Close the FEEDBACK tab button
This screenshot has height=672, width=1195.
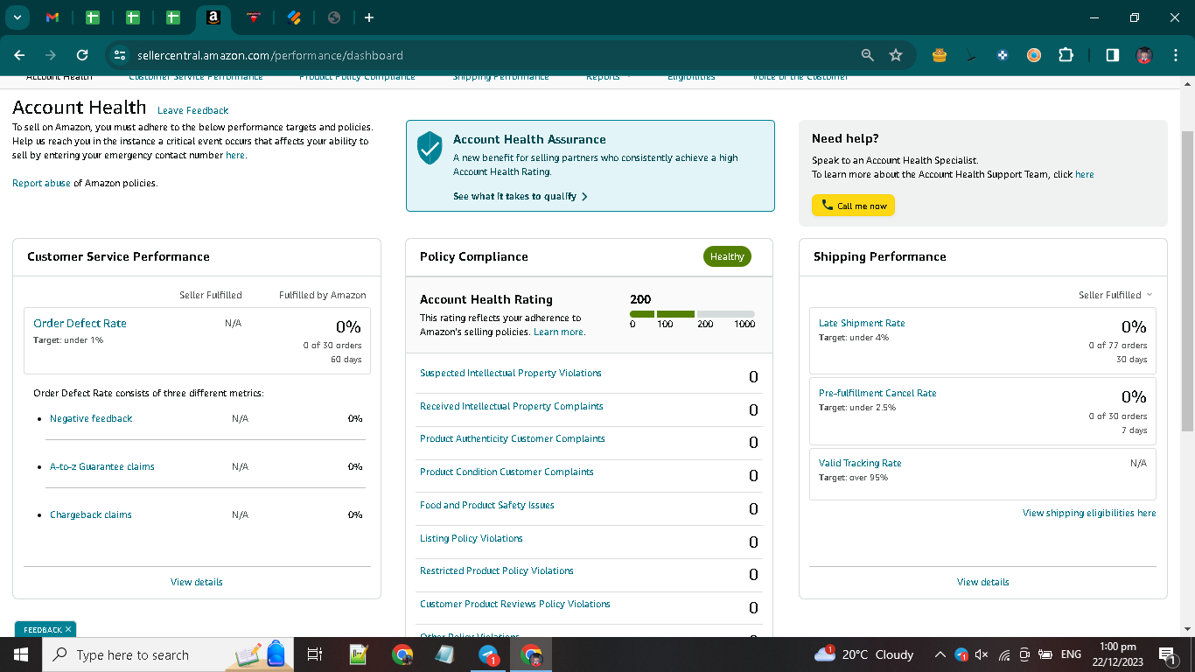click(68, 629)
